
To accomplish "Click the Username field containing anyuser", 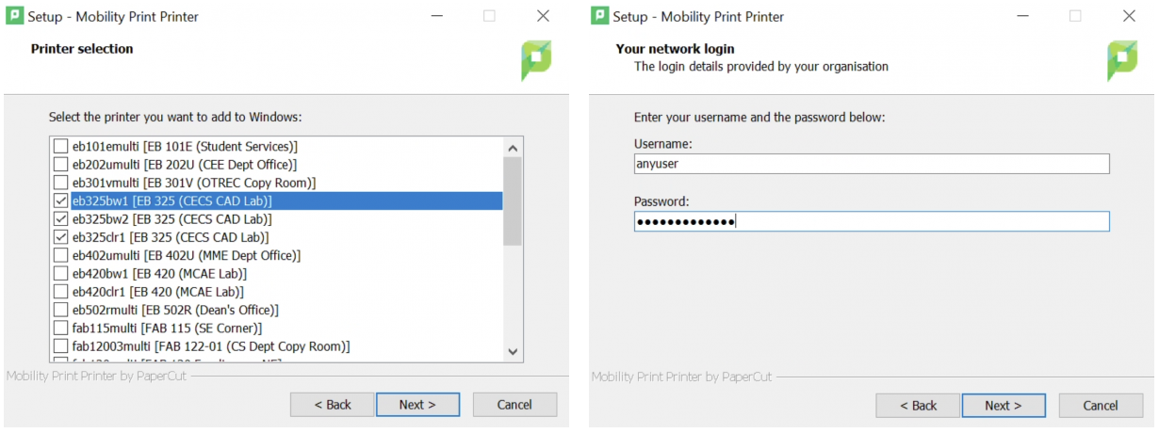I will [x=871, y=164].
